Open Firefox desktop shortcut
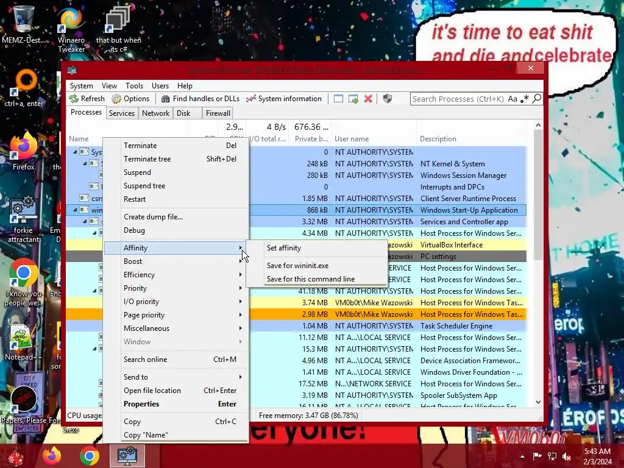624x468 pixels. click(23, 151)
